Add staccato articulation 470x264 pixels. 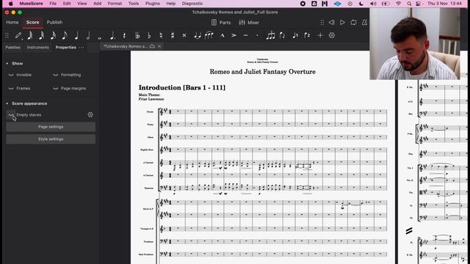[x=257, y=36]
